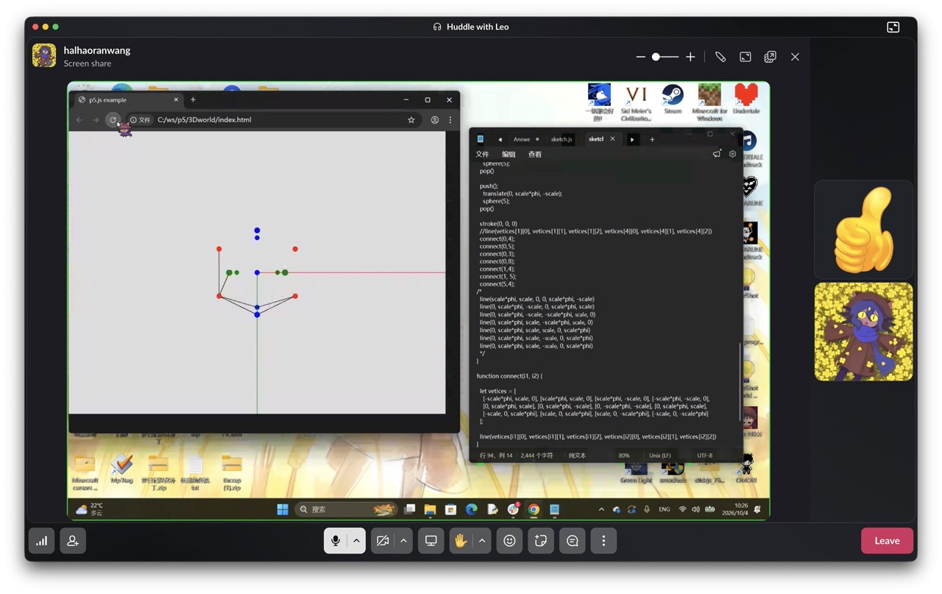This screenshot has height=594, width=942.
Task: Start sharing your screen
Action: [x=431, y=541]
